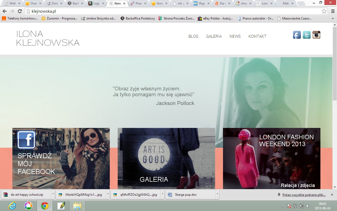Go to the KONTAKT page

(x=257, y=36)
